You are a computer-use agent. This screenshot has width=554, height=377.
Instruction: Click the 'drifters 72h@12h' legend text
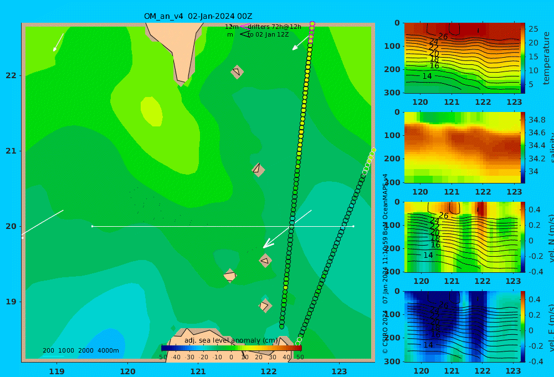[274, 27]
